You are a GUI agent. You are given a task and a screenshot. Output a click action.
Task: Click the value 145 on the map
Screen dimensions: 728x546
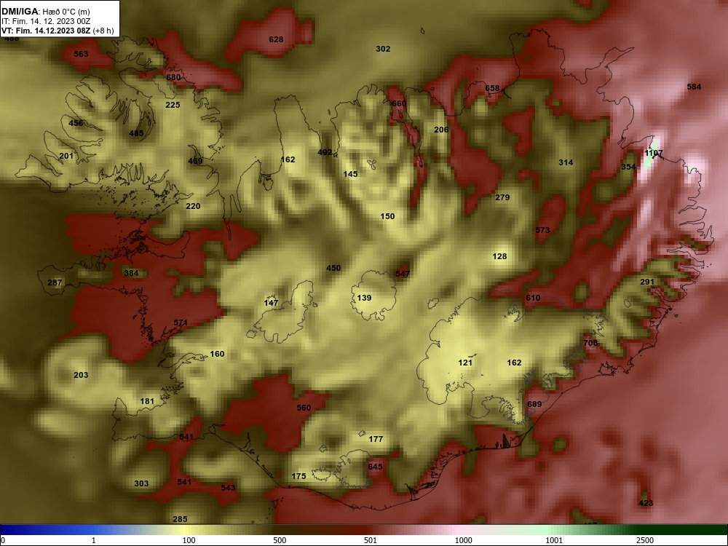click(x=351, y=174)
